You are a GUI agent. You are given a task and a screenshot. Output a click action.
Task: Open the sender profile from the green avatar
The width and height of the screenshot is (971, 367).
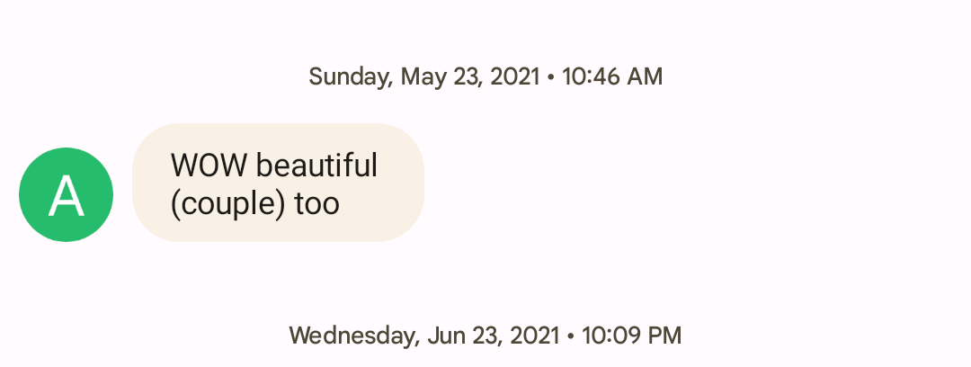[x=66, y=195]
